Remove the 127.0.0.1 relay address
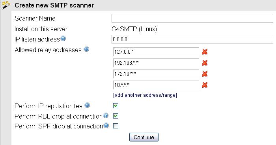Screen dimensions: 276x145 click(205, 52)
